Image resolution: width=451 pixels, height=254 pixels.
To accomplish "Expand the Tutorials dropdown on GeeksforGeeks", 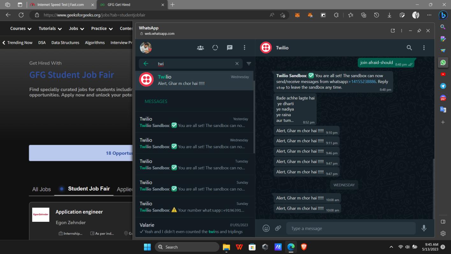I will coord(50,28).
